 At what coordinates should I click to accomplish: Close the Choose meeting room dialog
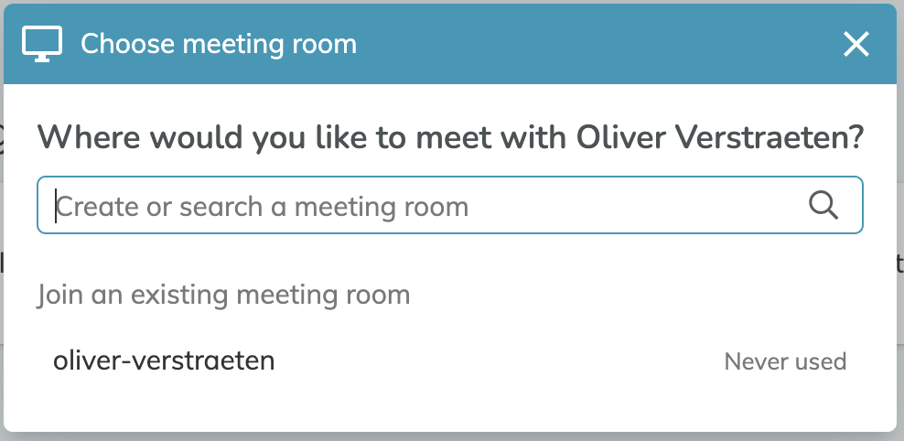coord(856,44)
